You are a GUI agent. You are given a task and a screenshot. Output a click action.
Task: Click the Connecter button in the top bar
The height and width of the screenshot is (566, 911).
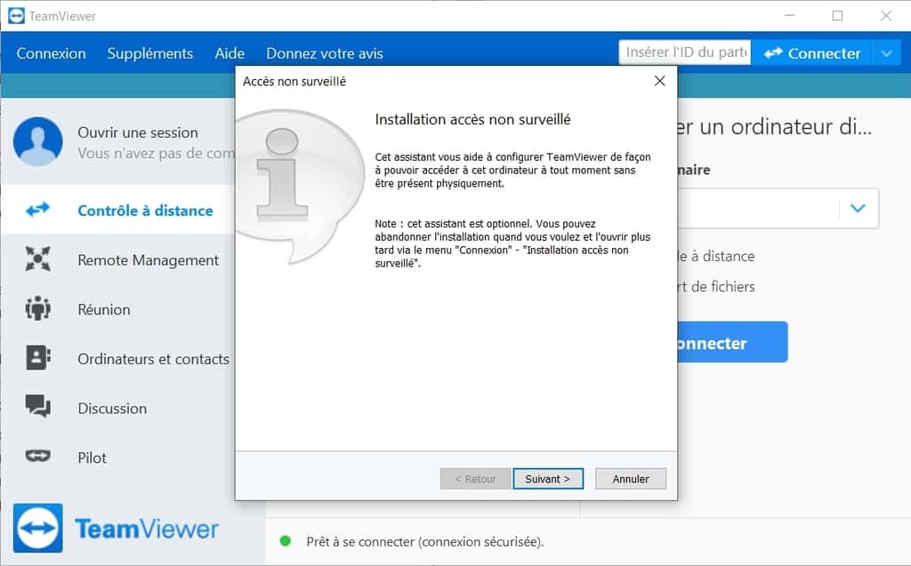point(812,53)
